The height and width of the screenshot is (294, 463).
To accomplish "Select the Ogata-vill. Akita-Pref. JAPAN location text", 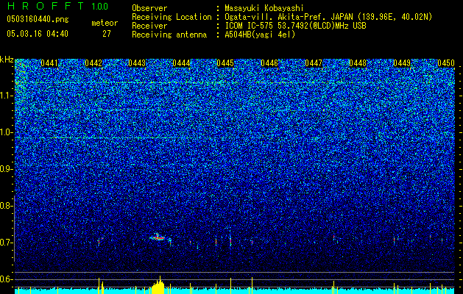I will [328, 17].
